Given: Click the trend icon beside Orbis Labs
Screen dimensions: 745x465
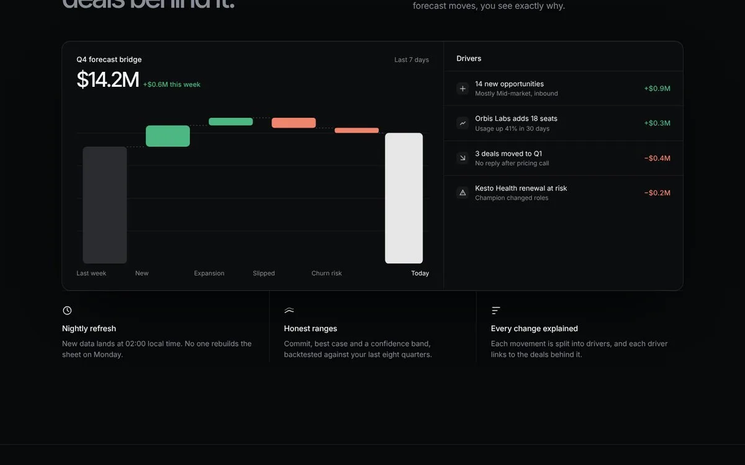Looking at the screenshot, I should 463,123.
